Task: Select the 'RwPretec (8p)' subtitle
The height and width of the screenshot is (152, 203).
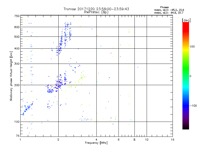Action: [x=96, y=12]
